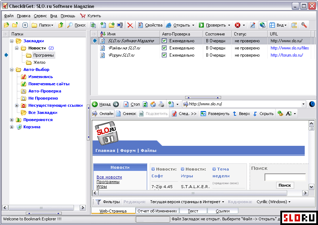Click the Скрыть hide button

[263, 114]
